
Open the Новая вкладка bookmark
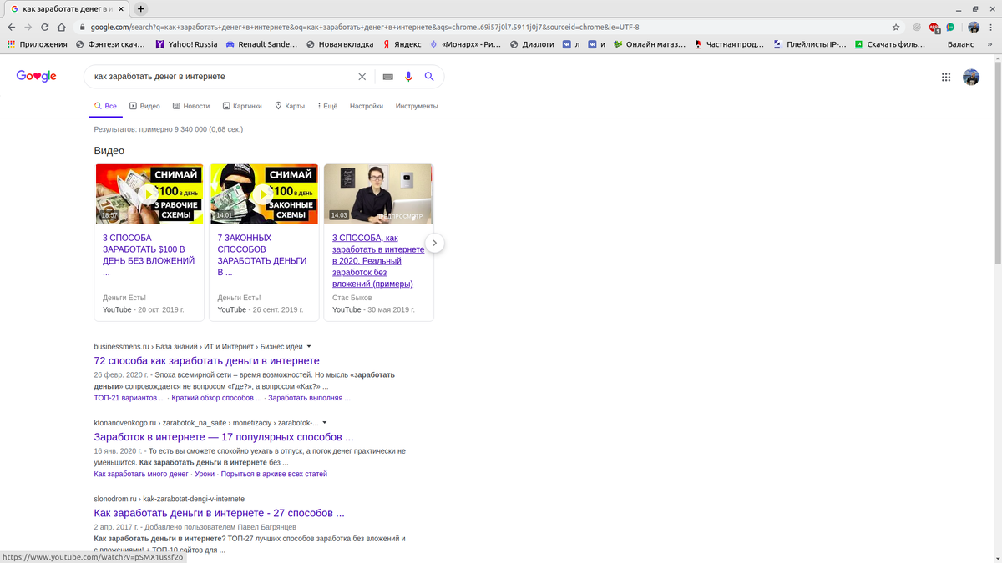click(x=341, y=44)
